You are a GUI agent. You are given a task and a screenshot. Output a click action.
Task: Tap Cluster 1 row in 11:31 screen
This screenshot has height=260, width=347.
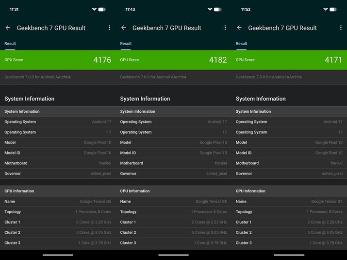tap(58, 222)
